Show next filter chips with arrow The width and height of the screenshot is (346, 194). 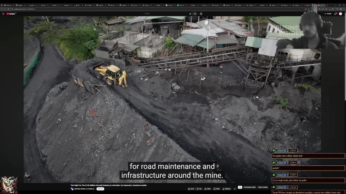[272, 187]
